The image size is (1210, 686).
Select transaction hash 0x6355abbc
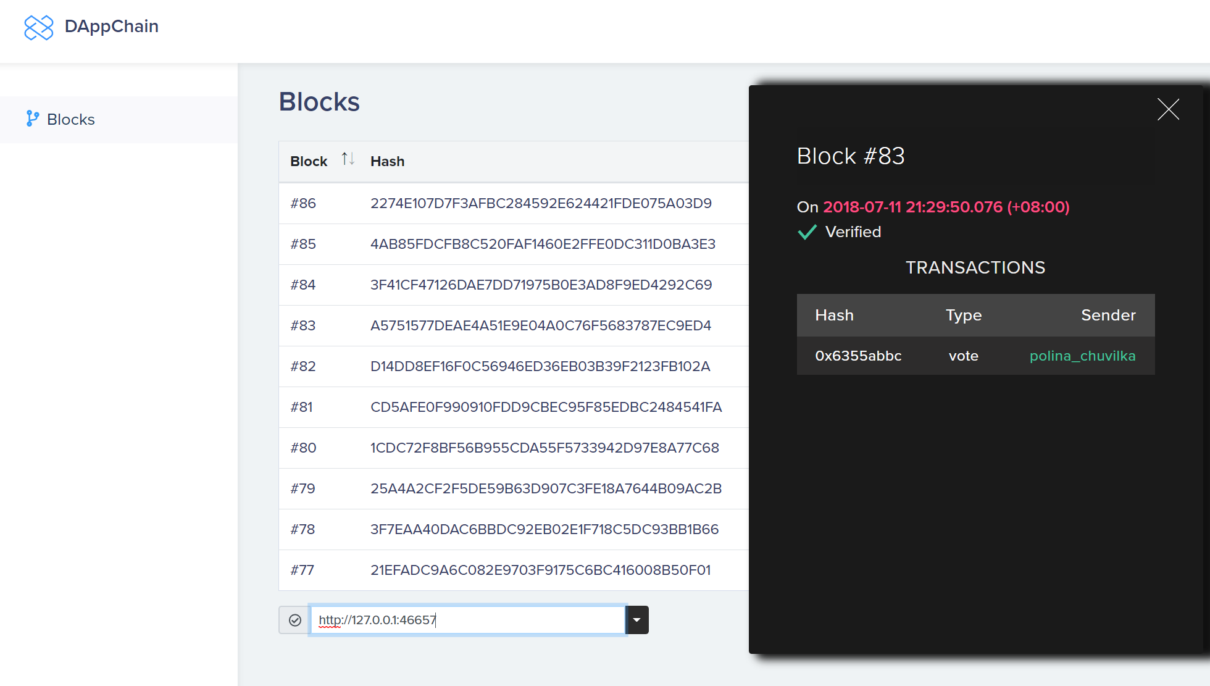pos(858,356)
